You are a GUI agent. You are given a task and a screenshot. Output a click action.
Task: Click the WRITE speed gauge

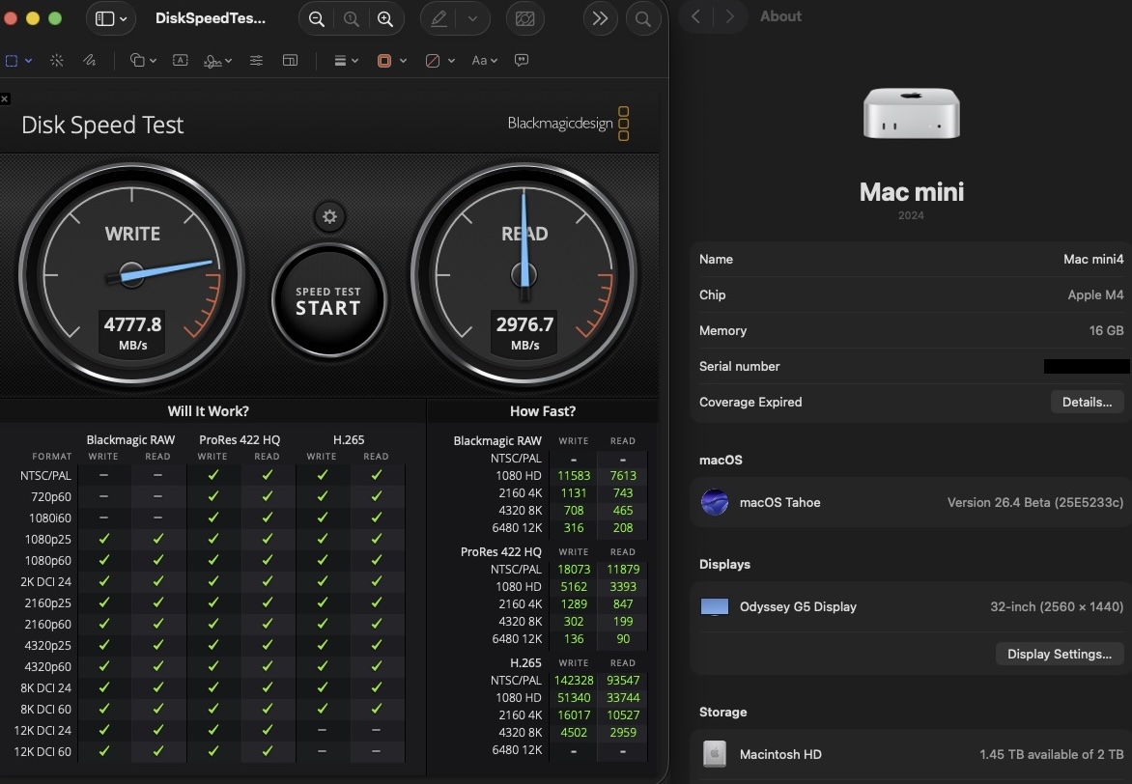(x=131, y=274)
